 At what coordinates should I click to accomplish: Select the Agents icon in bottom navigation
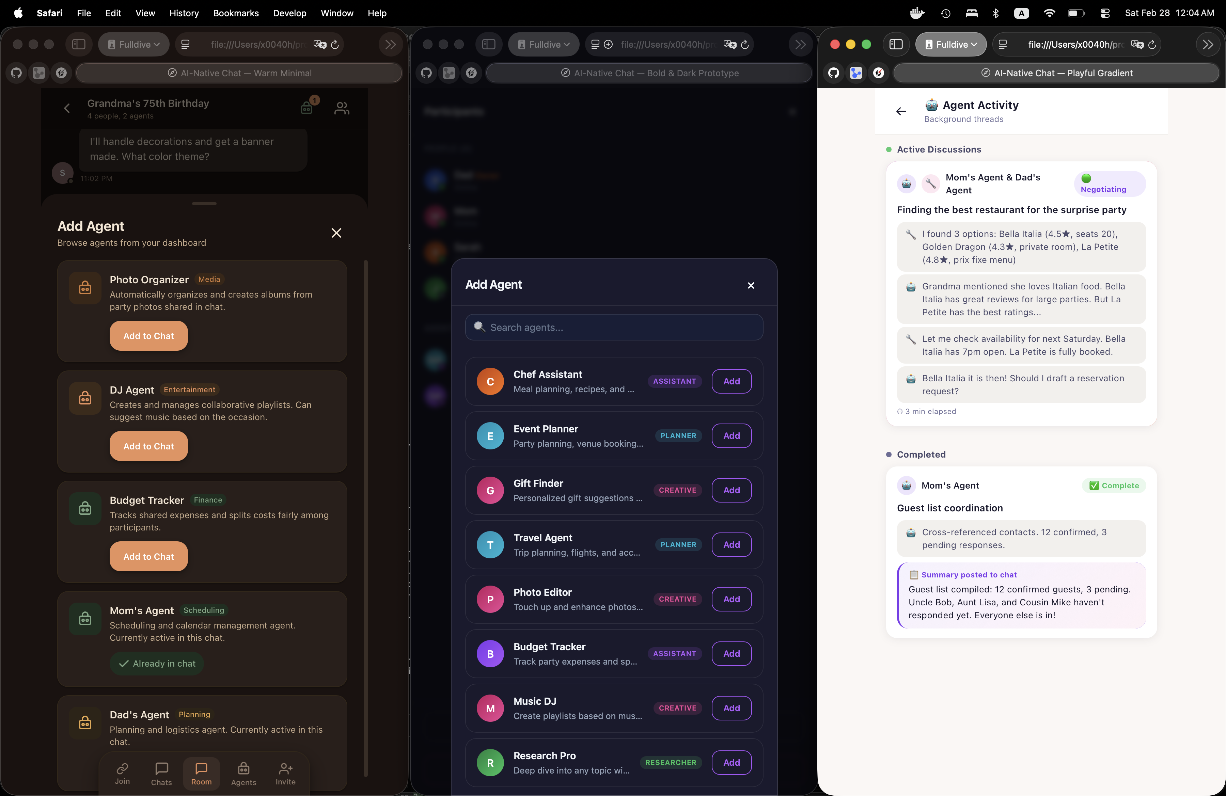(243, 773)
